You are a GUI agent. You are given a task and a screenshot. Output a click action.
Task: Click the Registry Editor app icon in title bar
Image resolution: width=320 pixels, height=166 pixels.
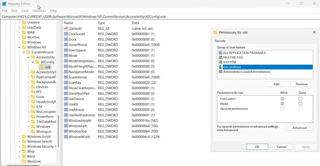coord(4,4)
